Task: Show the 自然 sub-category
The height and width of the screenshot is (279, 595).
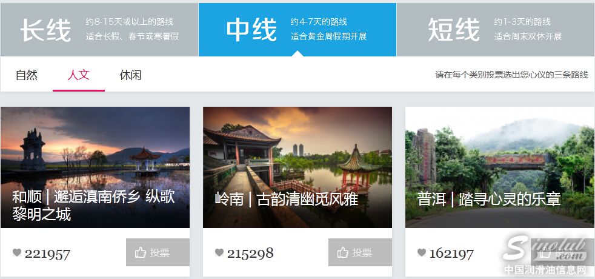Action: [27, 75]
